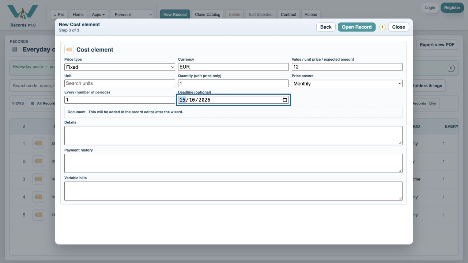The width and height of the screenshot is (468, 263).
Task: Click the Close Catalog button
Action: 208,15
